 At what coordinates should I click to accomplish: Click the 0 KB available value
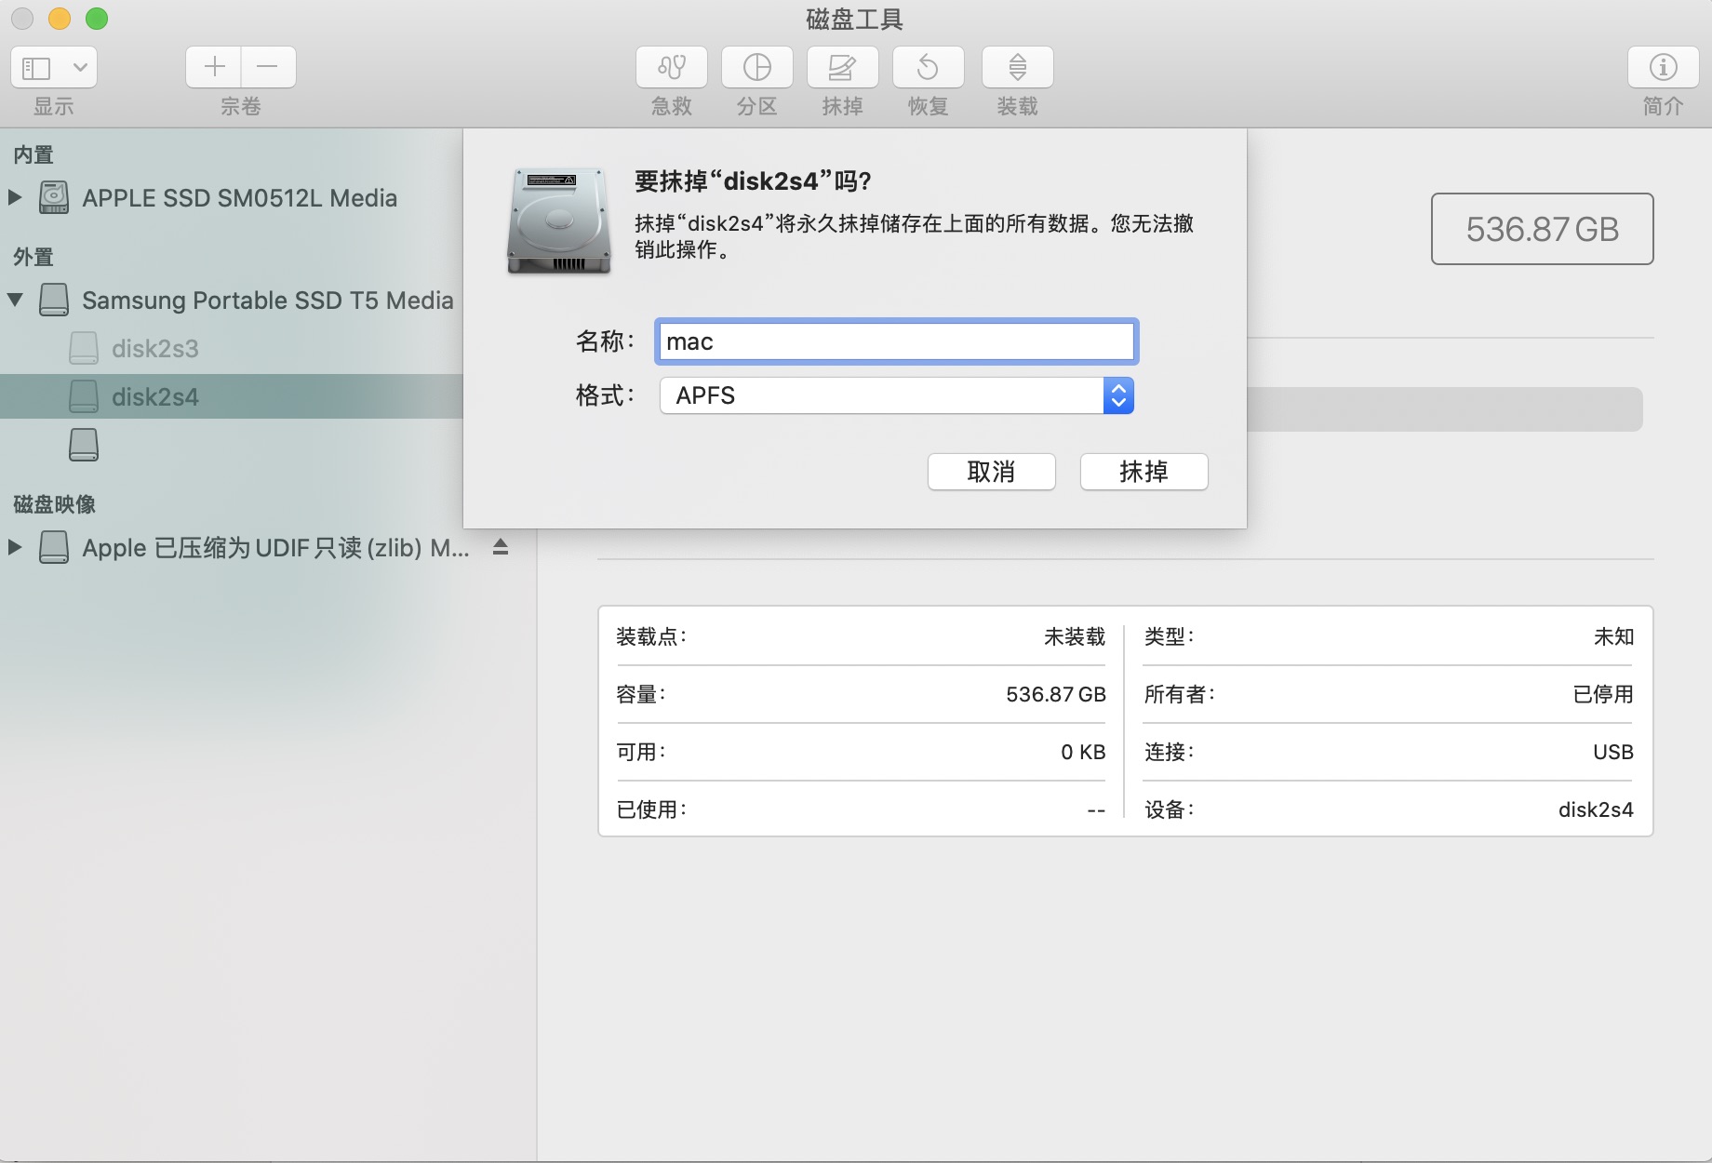1083,752
